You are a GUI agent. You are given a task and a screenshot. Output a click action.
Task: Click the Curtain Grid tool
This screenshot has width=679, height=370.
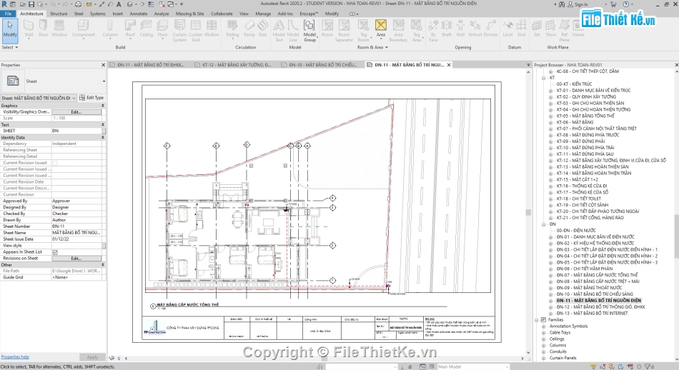click(x=195, y=31)
